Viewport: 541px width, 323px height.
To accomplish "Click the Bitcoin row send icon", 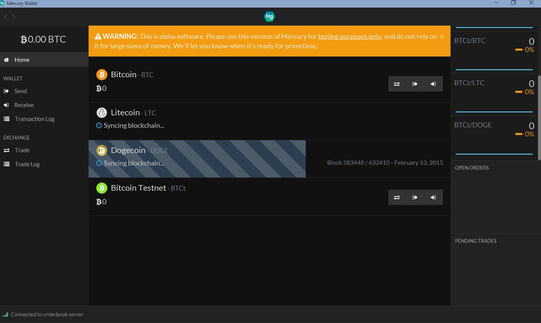I will (x=415, y=84).
